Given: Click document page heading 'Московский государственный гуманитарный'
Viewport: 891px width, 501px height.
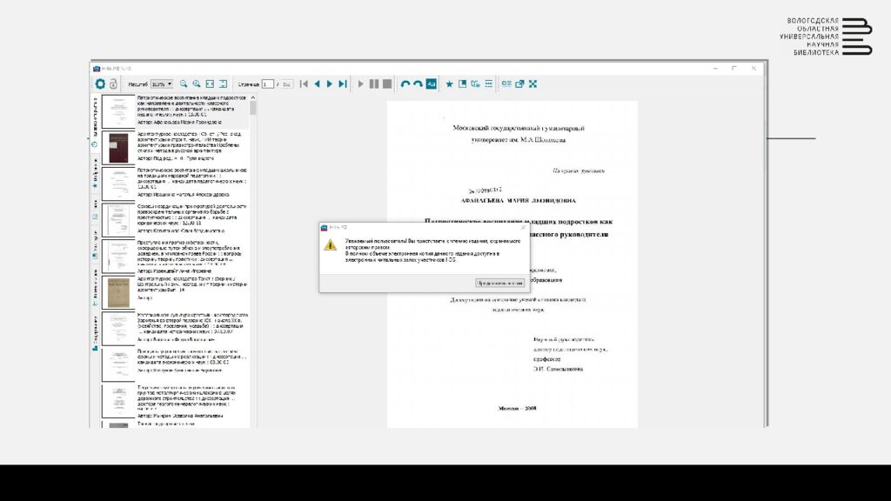Looking at the screenshot, I should (519, 128).
